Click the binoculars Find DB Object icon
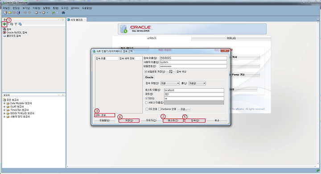The height and width of the screenshot is (174, 321). coord(63,12)
